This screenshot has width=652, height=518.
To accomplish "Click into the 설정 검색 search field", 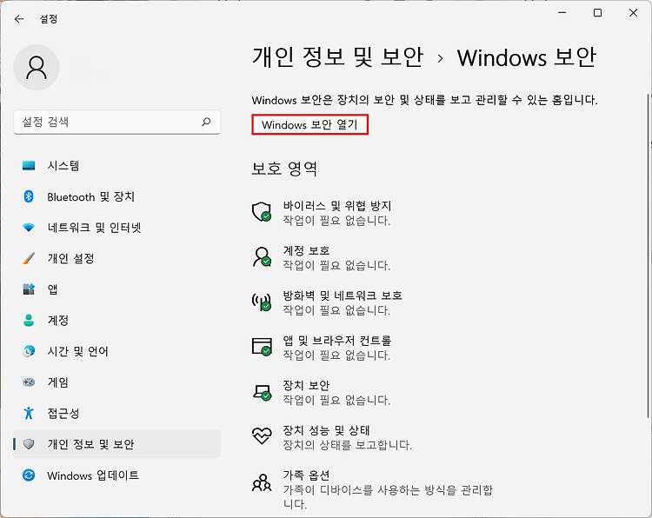I will click(116, 122).
